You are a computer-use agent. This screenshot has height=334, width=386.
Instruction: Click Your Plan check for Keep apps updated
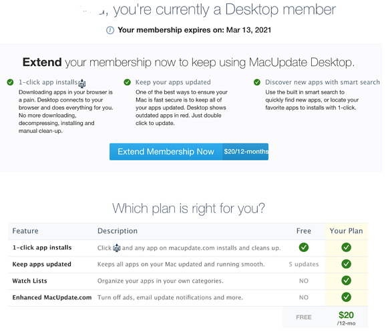click(x=346, y=264)
